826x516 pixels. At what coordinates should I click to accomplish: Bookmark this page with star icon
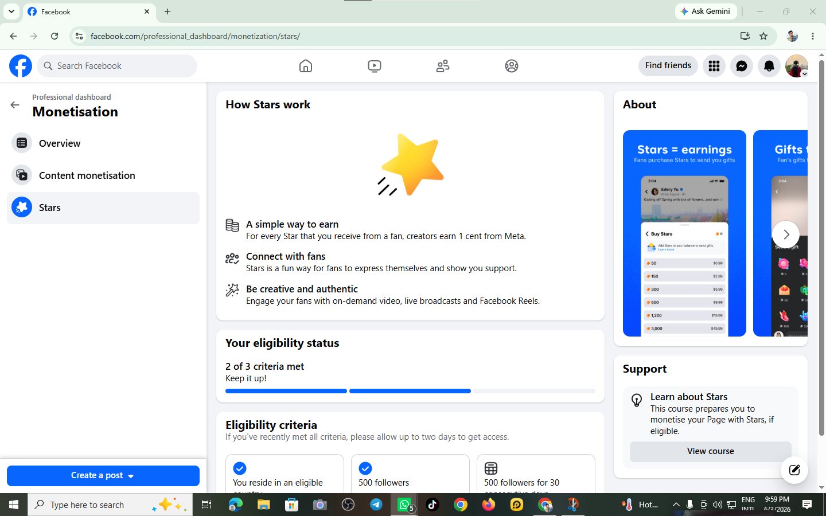763,36
